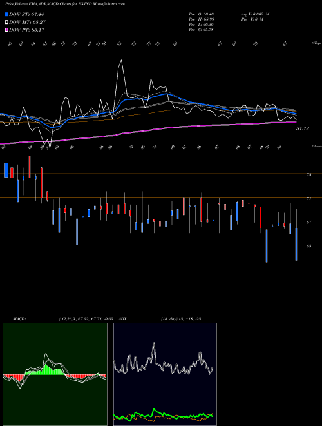
Task: Click the 'MACD:' panel heading
Action: (19, 319)
